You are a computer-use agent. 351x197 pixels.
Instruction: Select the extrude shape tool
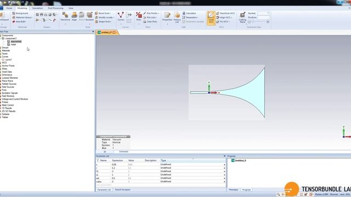click(x=38, y=20)
